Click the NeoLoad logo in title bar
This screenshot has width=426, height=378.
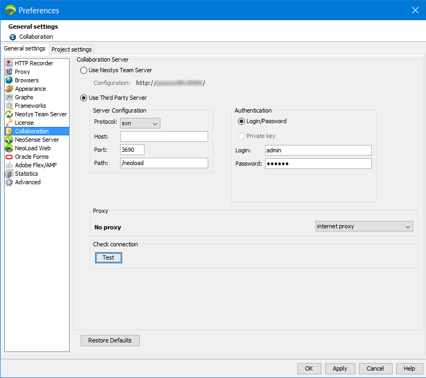pos(11,10)
